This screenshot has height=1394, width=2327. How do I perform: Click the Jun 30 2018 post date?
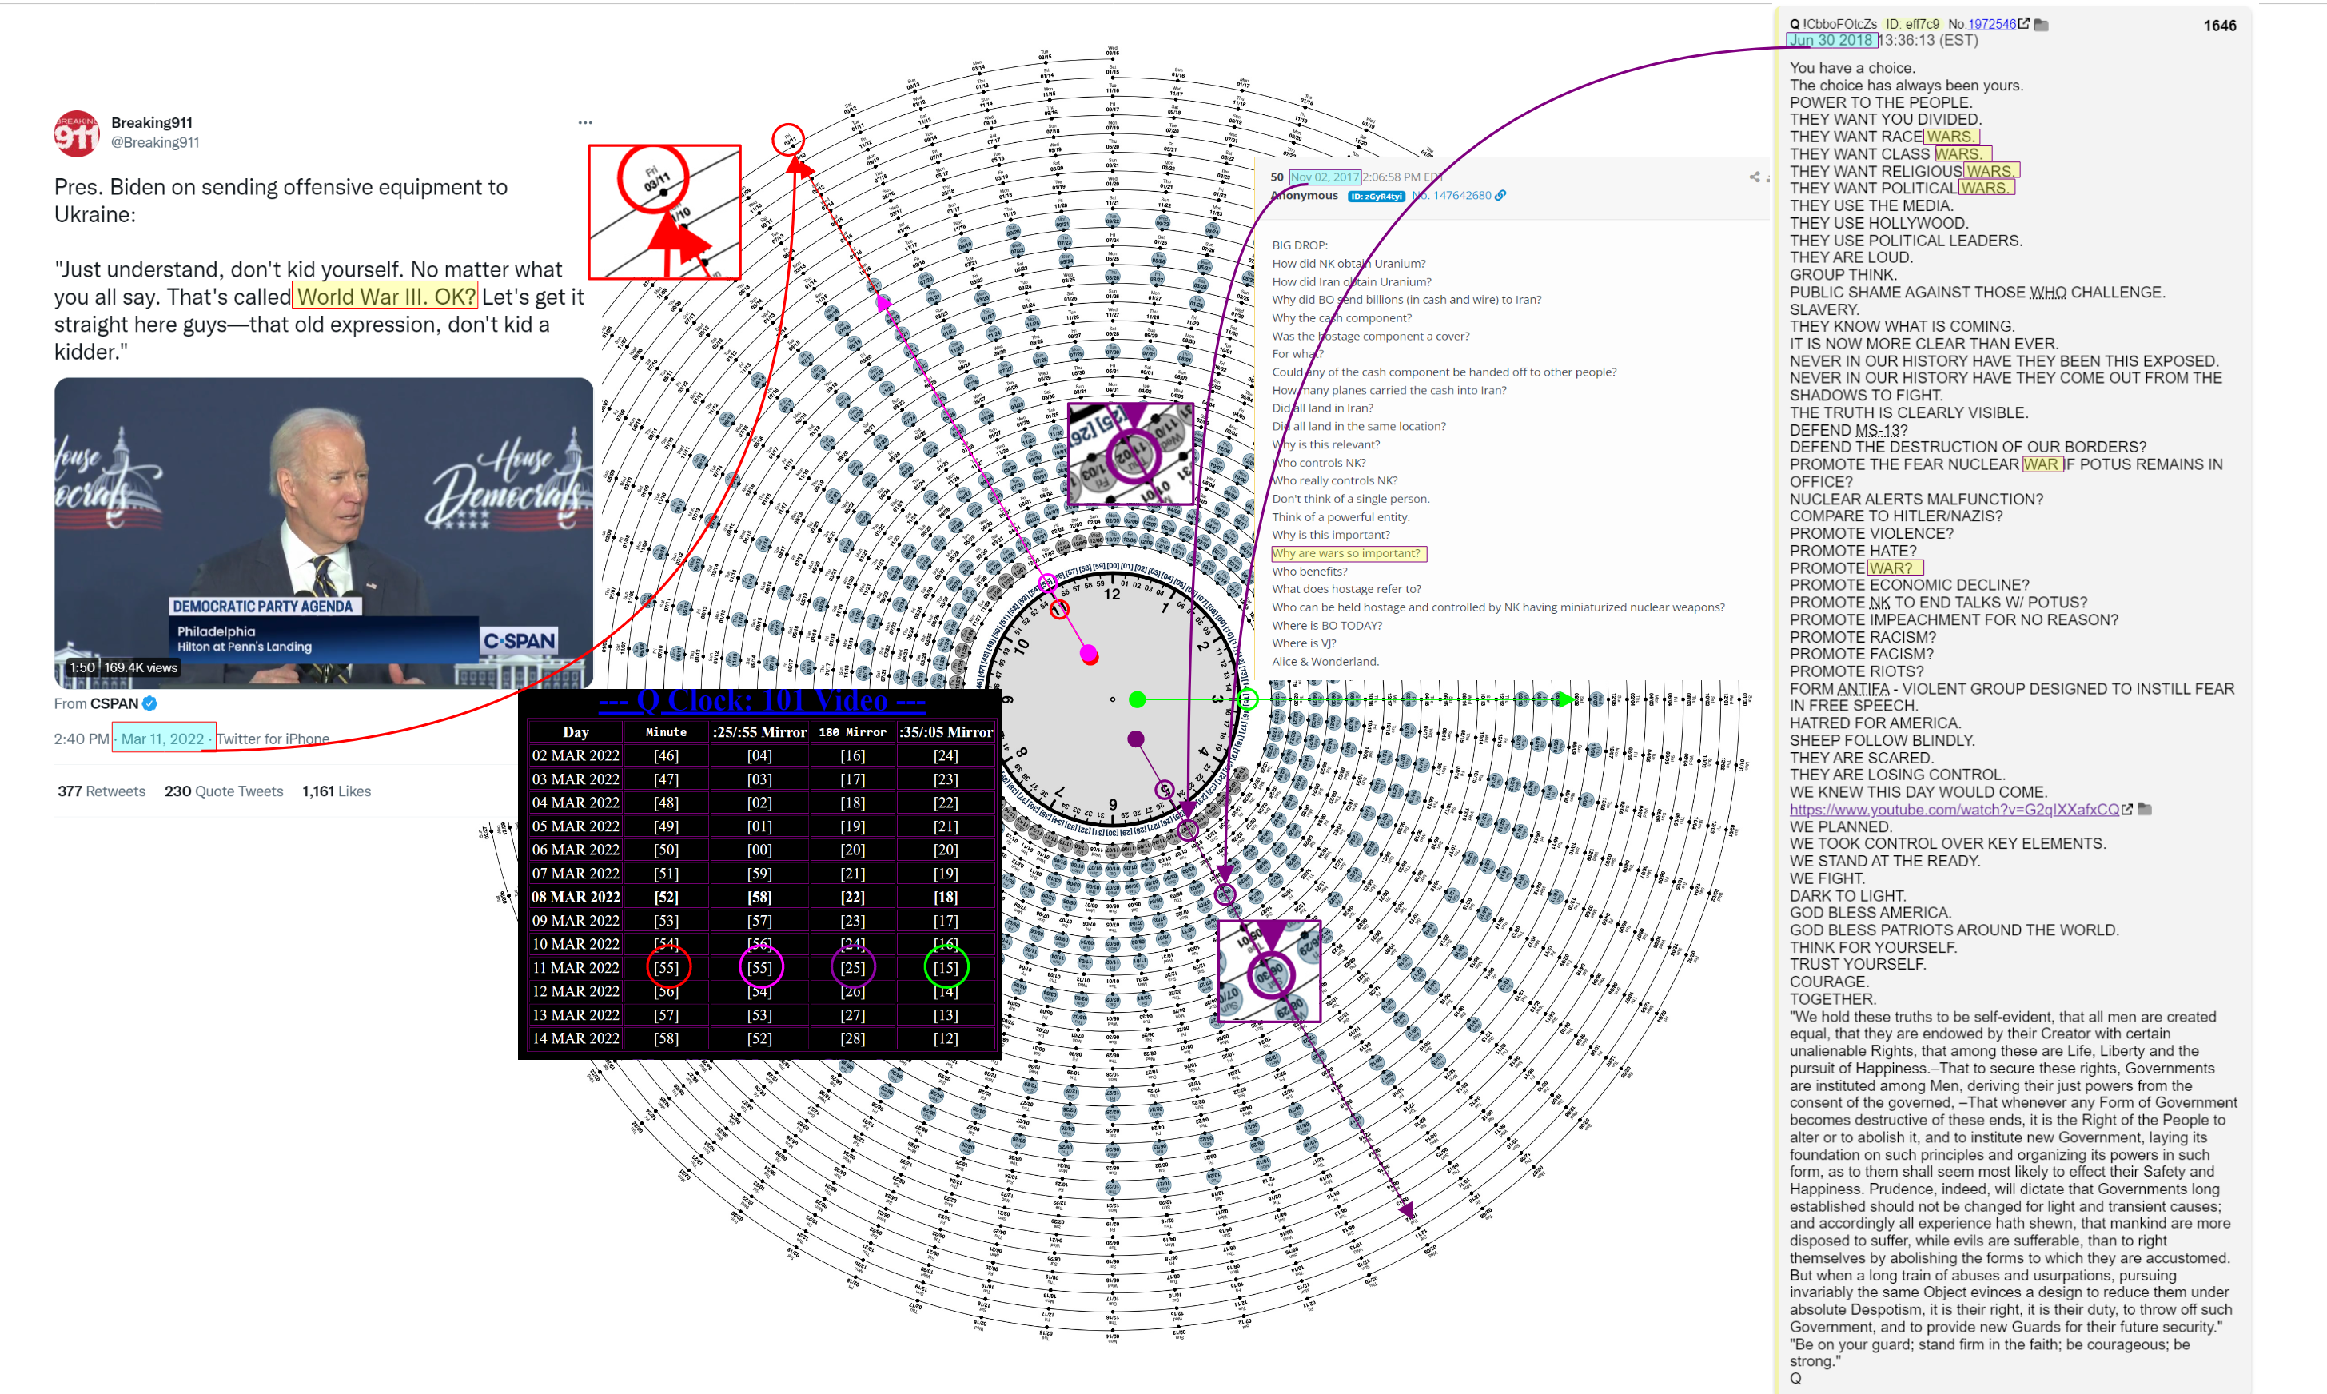1831,41
